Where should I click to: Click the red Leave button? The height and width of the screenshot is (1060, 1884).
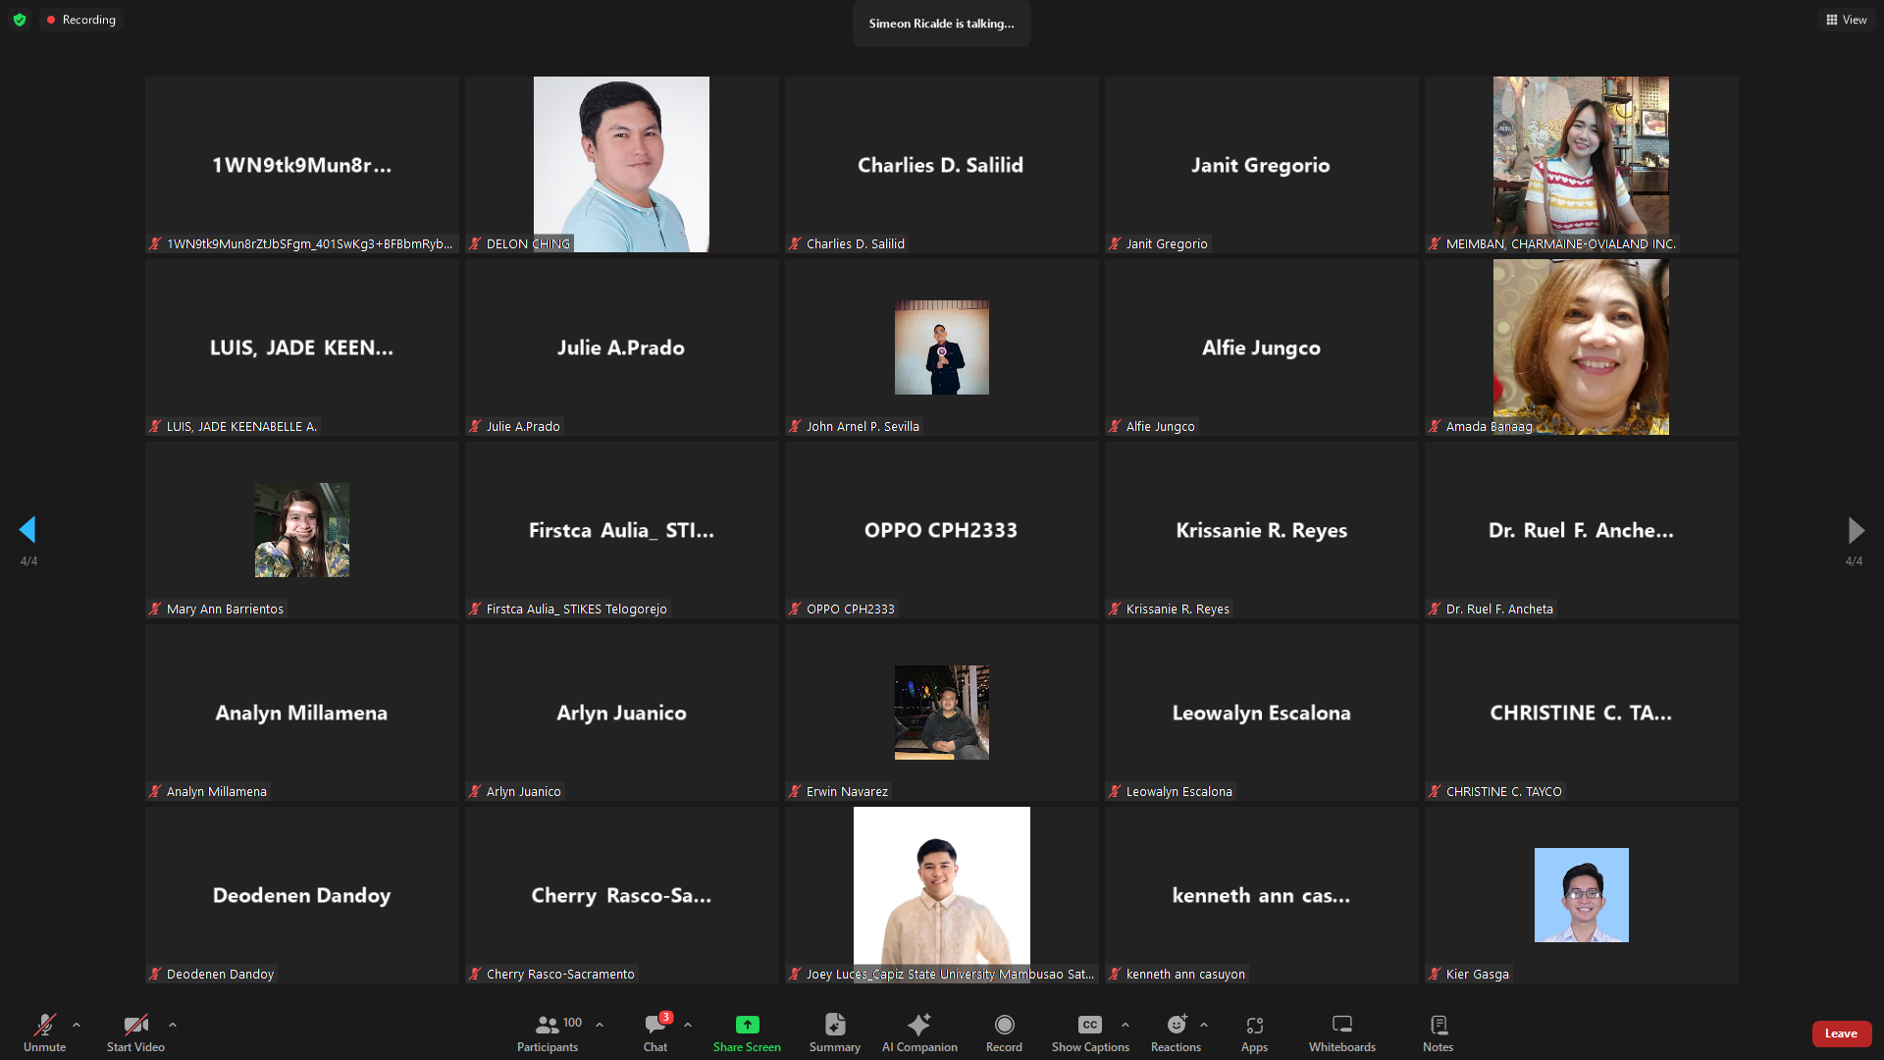tap(1841, 1033)
